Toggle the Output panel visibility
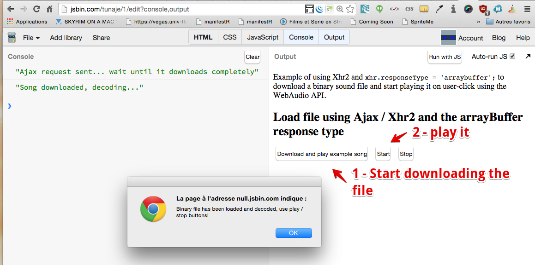535x265 pixels. (x=334, y=37)
